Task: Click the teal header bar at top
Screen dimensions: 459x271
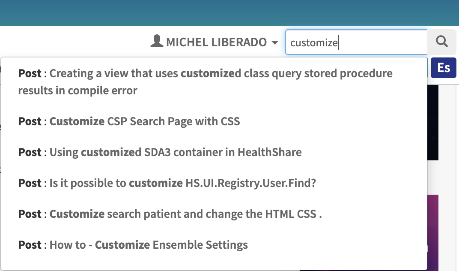Action: (x=229, y=12)
